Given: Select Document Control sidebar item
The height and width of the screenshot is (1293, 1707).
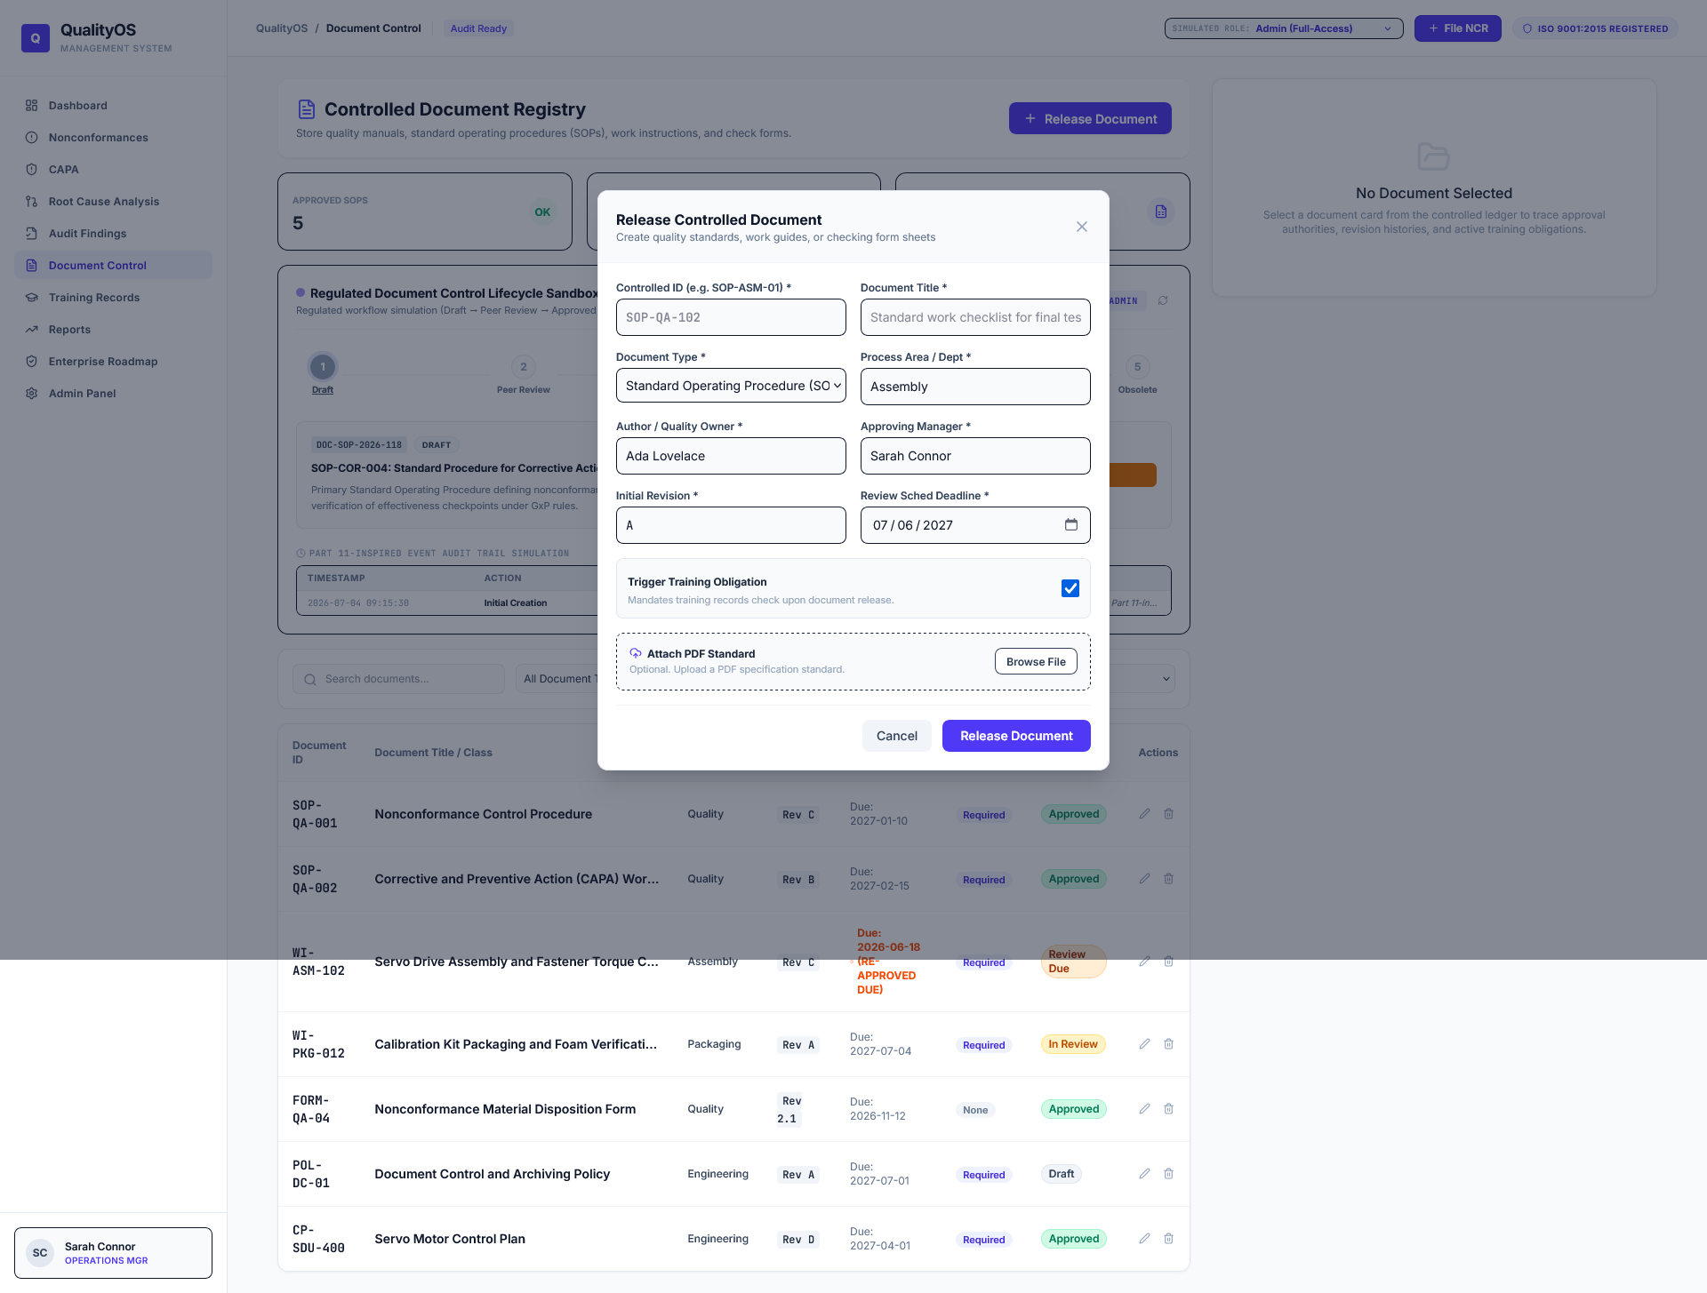Looking at the screenshot, I should (113, 266).
